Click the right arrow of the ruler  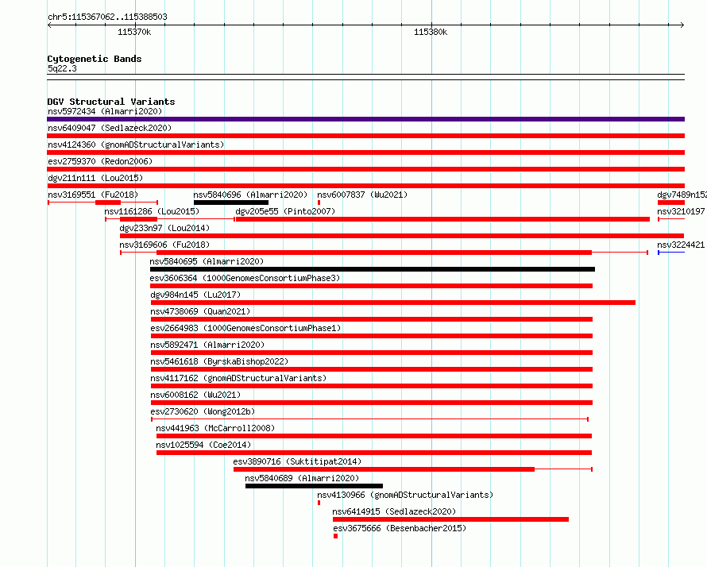pyautogui.click(x=682, y=25)
